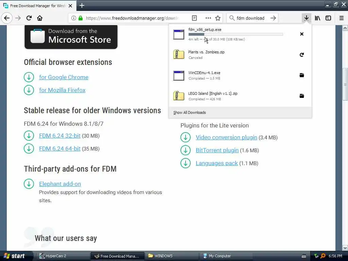Click download icon beside FDM 6.24 32-bit

point(29,136)
